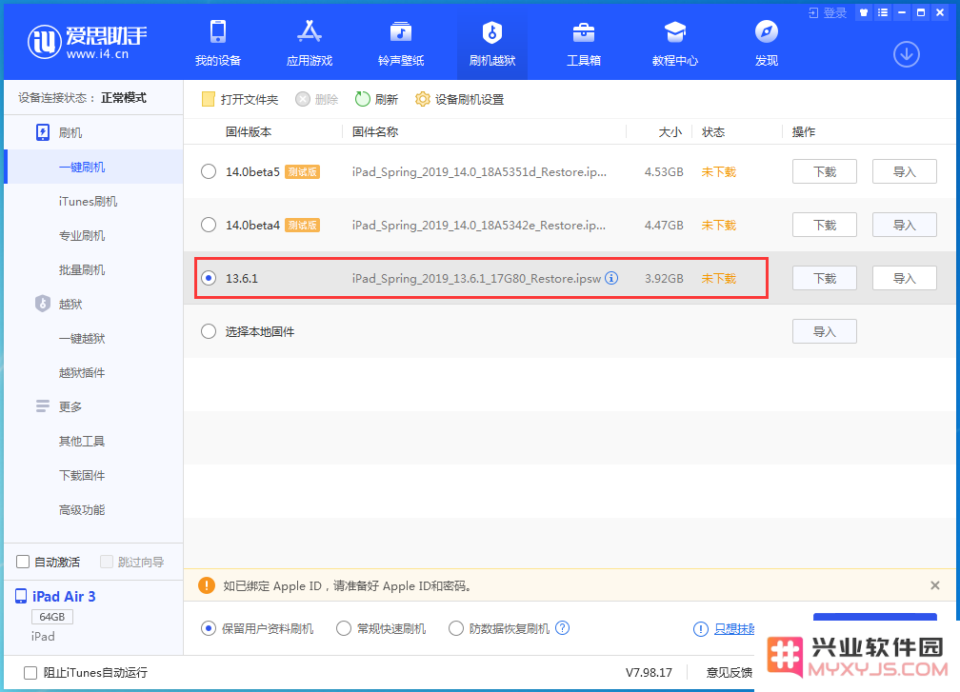Viewport: 960px width, 692px height.
Task: Select 刷机越狱 flash and jailbreak tab
Action: (492, 43)
